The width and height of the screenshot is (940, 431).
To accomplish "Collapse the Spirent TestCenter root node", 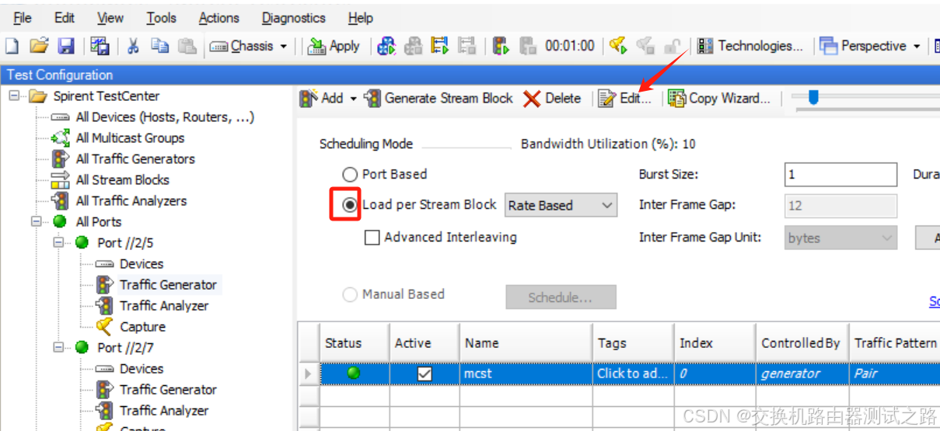I will [14, 96].
